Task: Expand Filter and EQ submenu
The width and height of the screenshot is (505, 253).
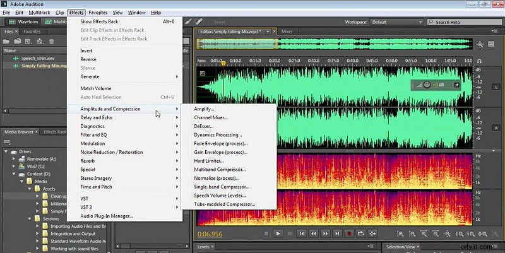Action: tap(125, 135)
